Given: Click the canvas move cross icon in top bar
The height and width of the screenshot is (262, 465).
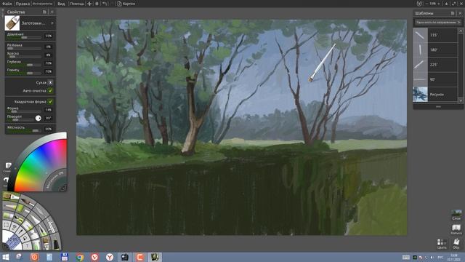Looking at the screenshot, I should (89, 4).
